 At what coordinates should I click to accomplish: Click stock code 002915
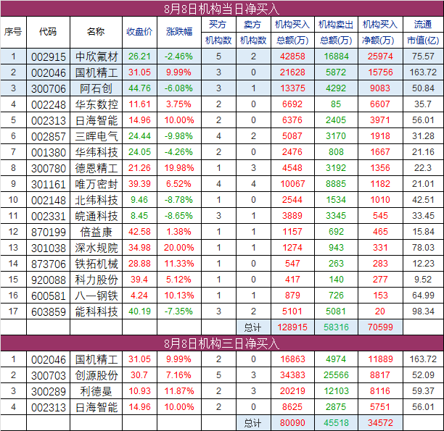click(x=49, y=57)
